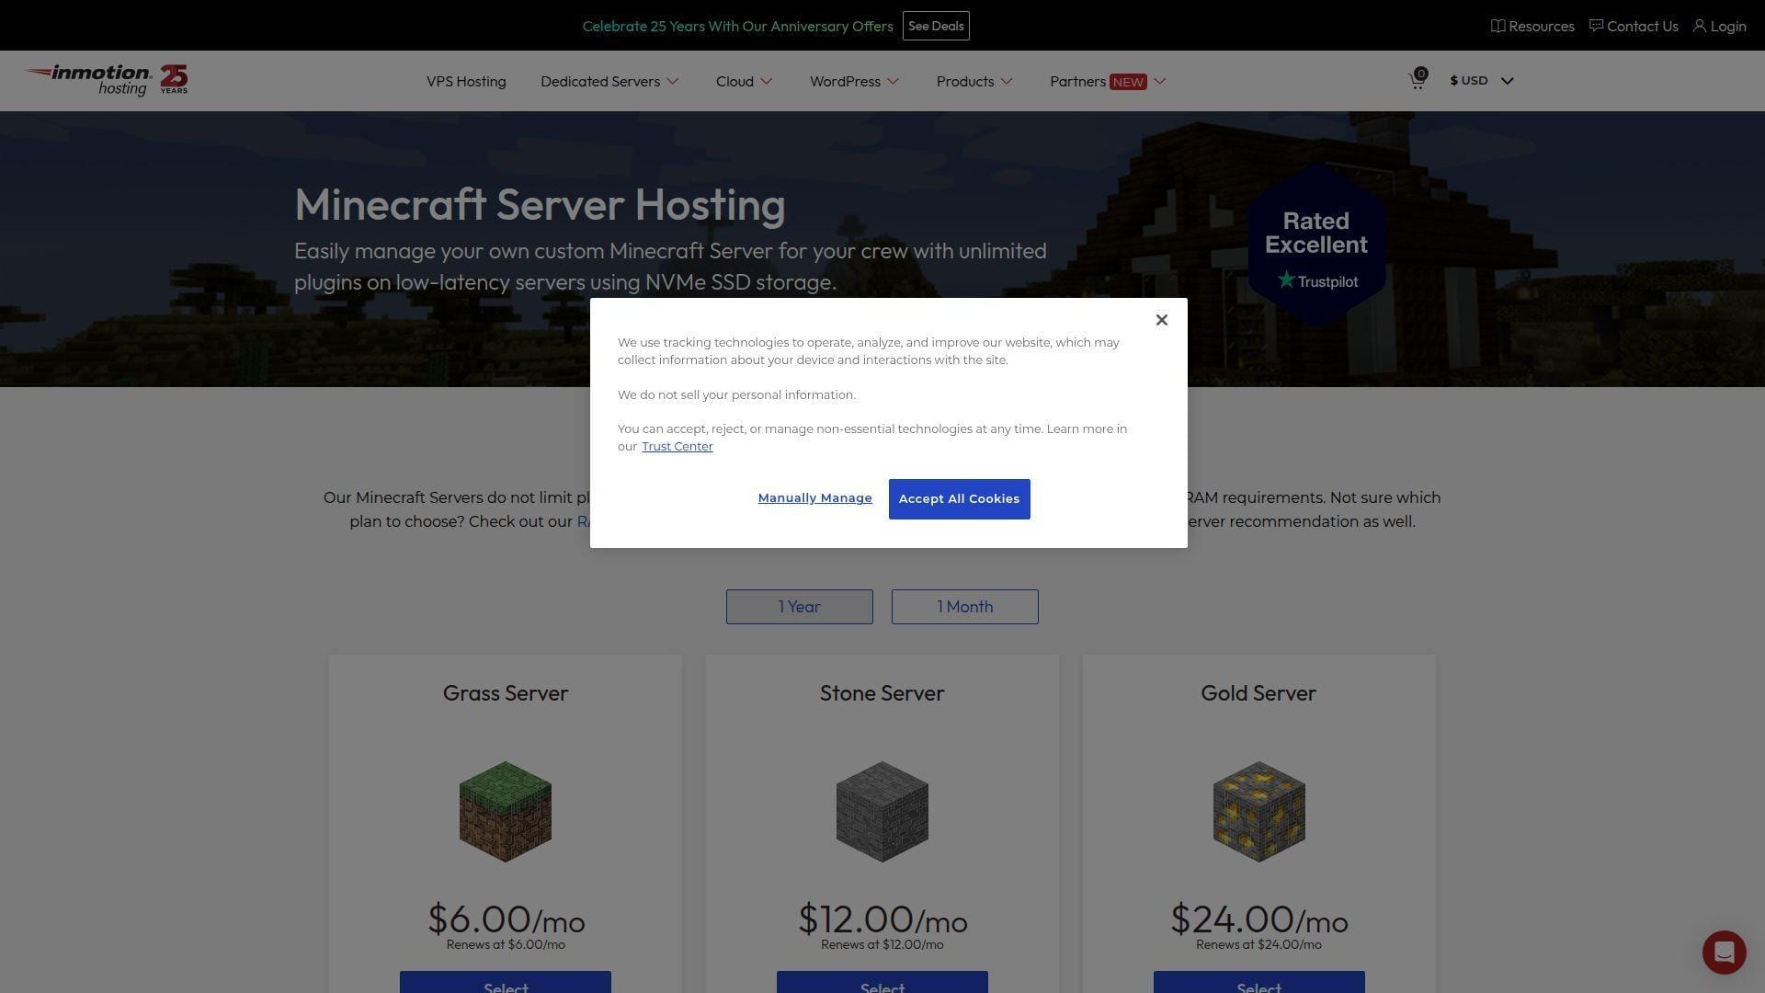
Task: Expand the Cloud menu chevron
Action: 767,81
